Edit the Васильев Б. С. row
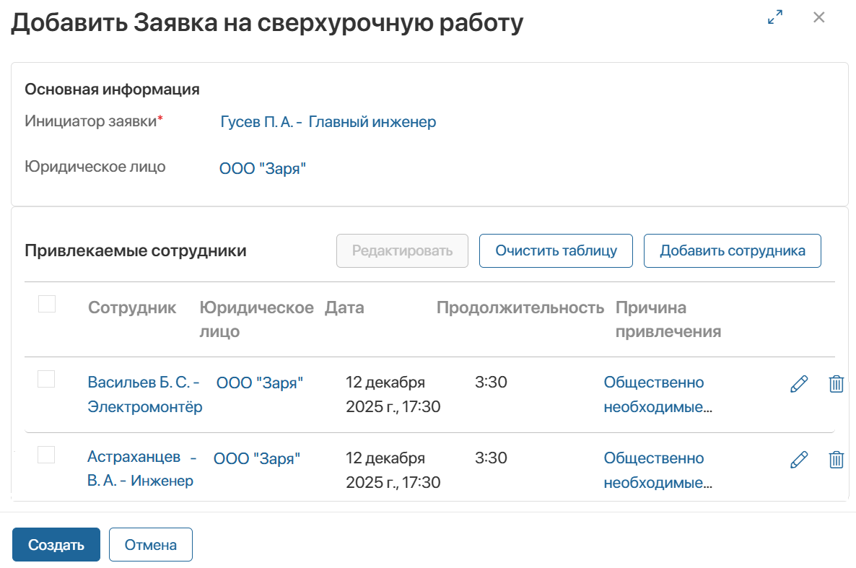This screenshot has height=568, width=856. point(799,384)
